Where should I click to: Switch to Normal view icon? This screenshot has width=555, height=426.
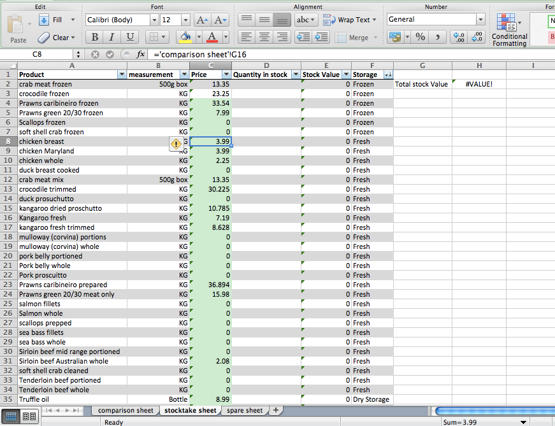[11, 416]
